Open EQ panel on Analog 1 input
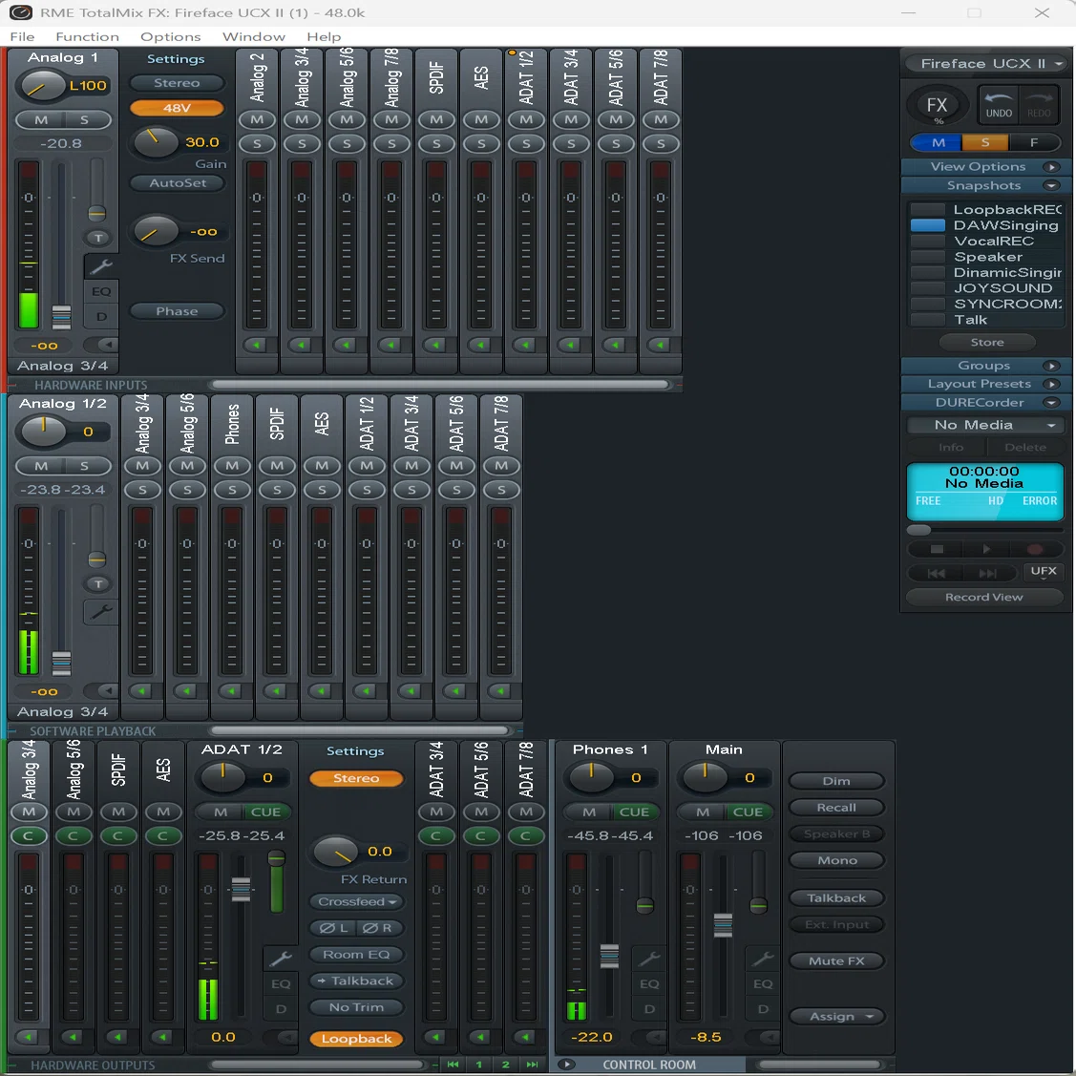This screenshot has width=1076, height=1076. 101,291
